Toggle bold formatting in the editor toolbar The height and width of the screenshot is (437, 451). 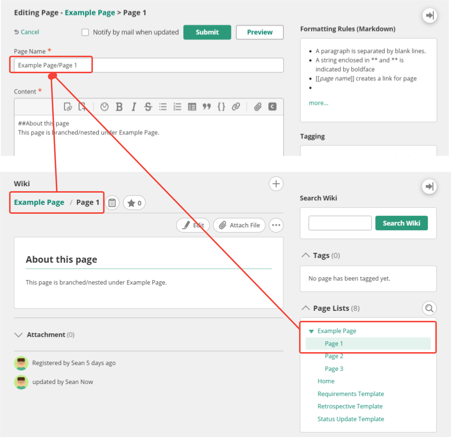(119, 107)
